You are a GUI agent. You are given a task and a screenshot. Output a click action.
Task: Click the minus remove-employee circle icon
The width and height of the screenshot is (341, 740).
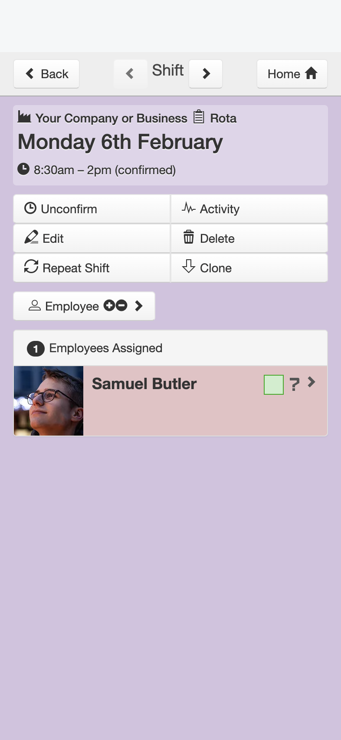pos(121,306)
